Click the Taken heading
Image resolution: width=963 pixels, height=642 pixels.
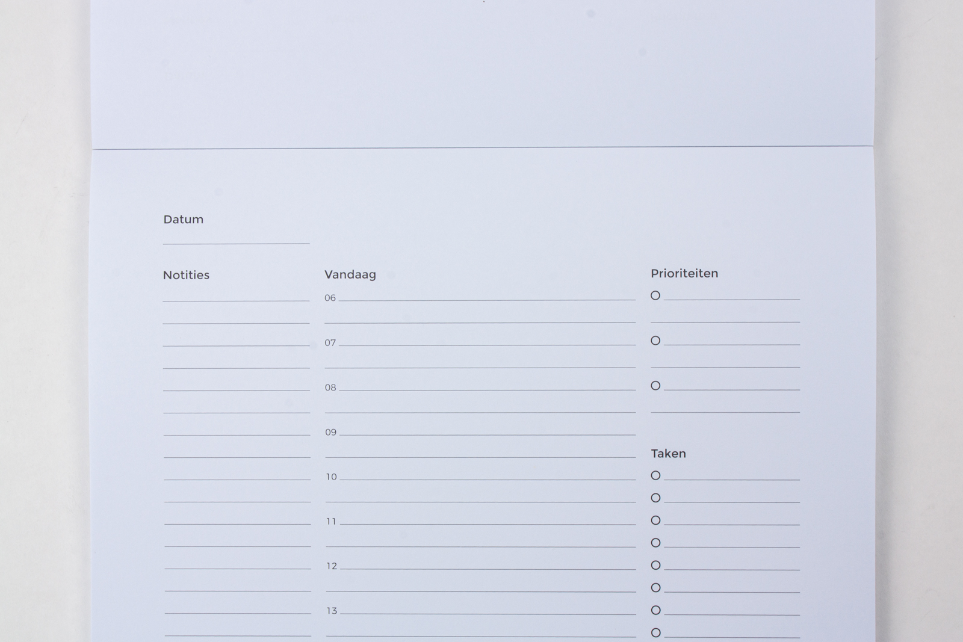[669, 454]
